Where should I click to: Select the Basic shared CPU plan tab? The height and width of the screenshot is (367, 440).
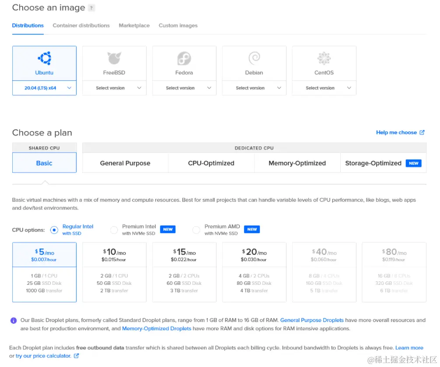click(x=44, y=163)
